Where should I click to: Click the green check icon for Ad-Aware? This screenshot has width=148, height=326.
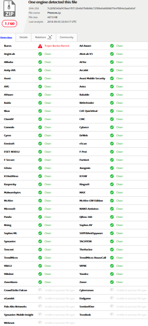112,46
